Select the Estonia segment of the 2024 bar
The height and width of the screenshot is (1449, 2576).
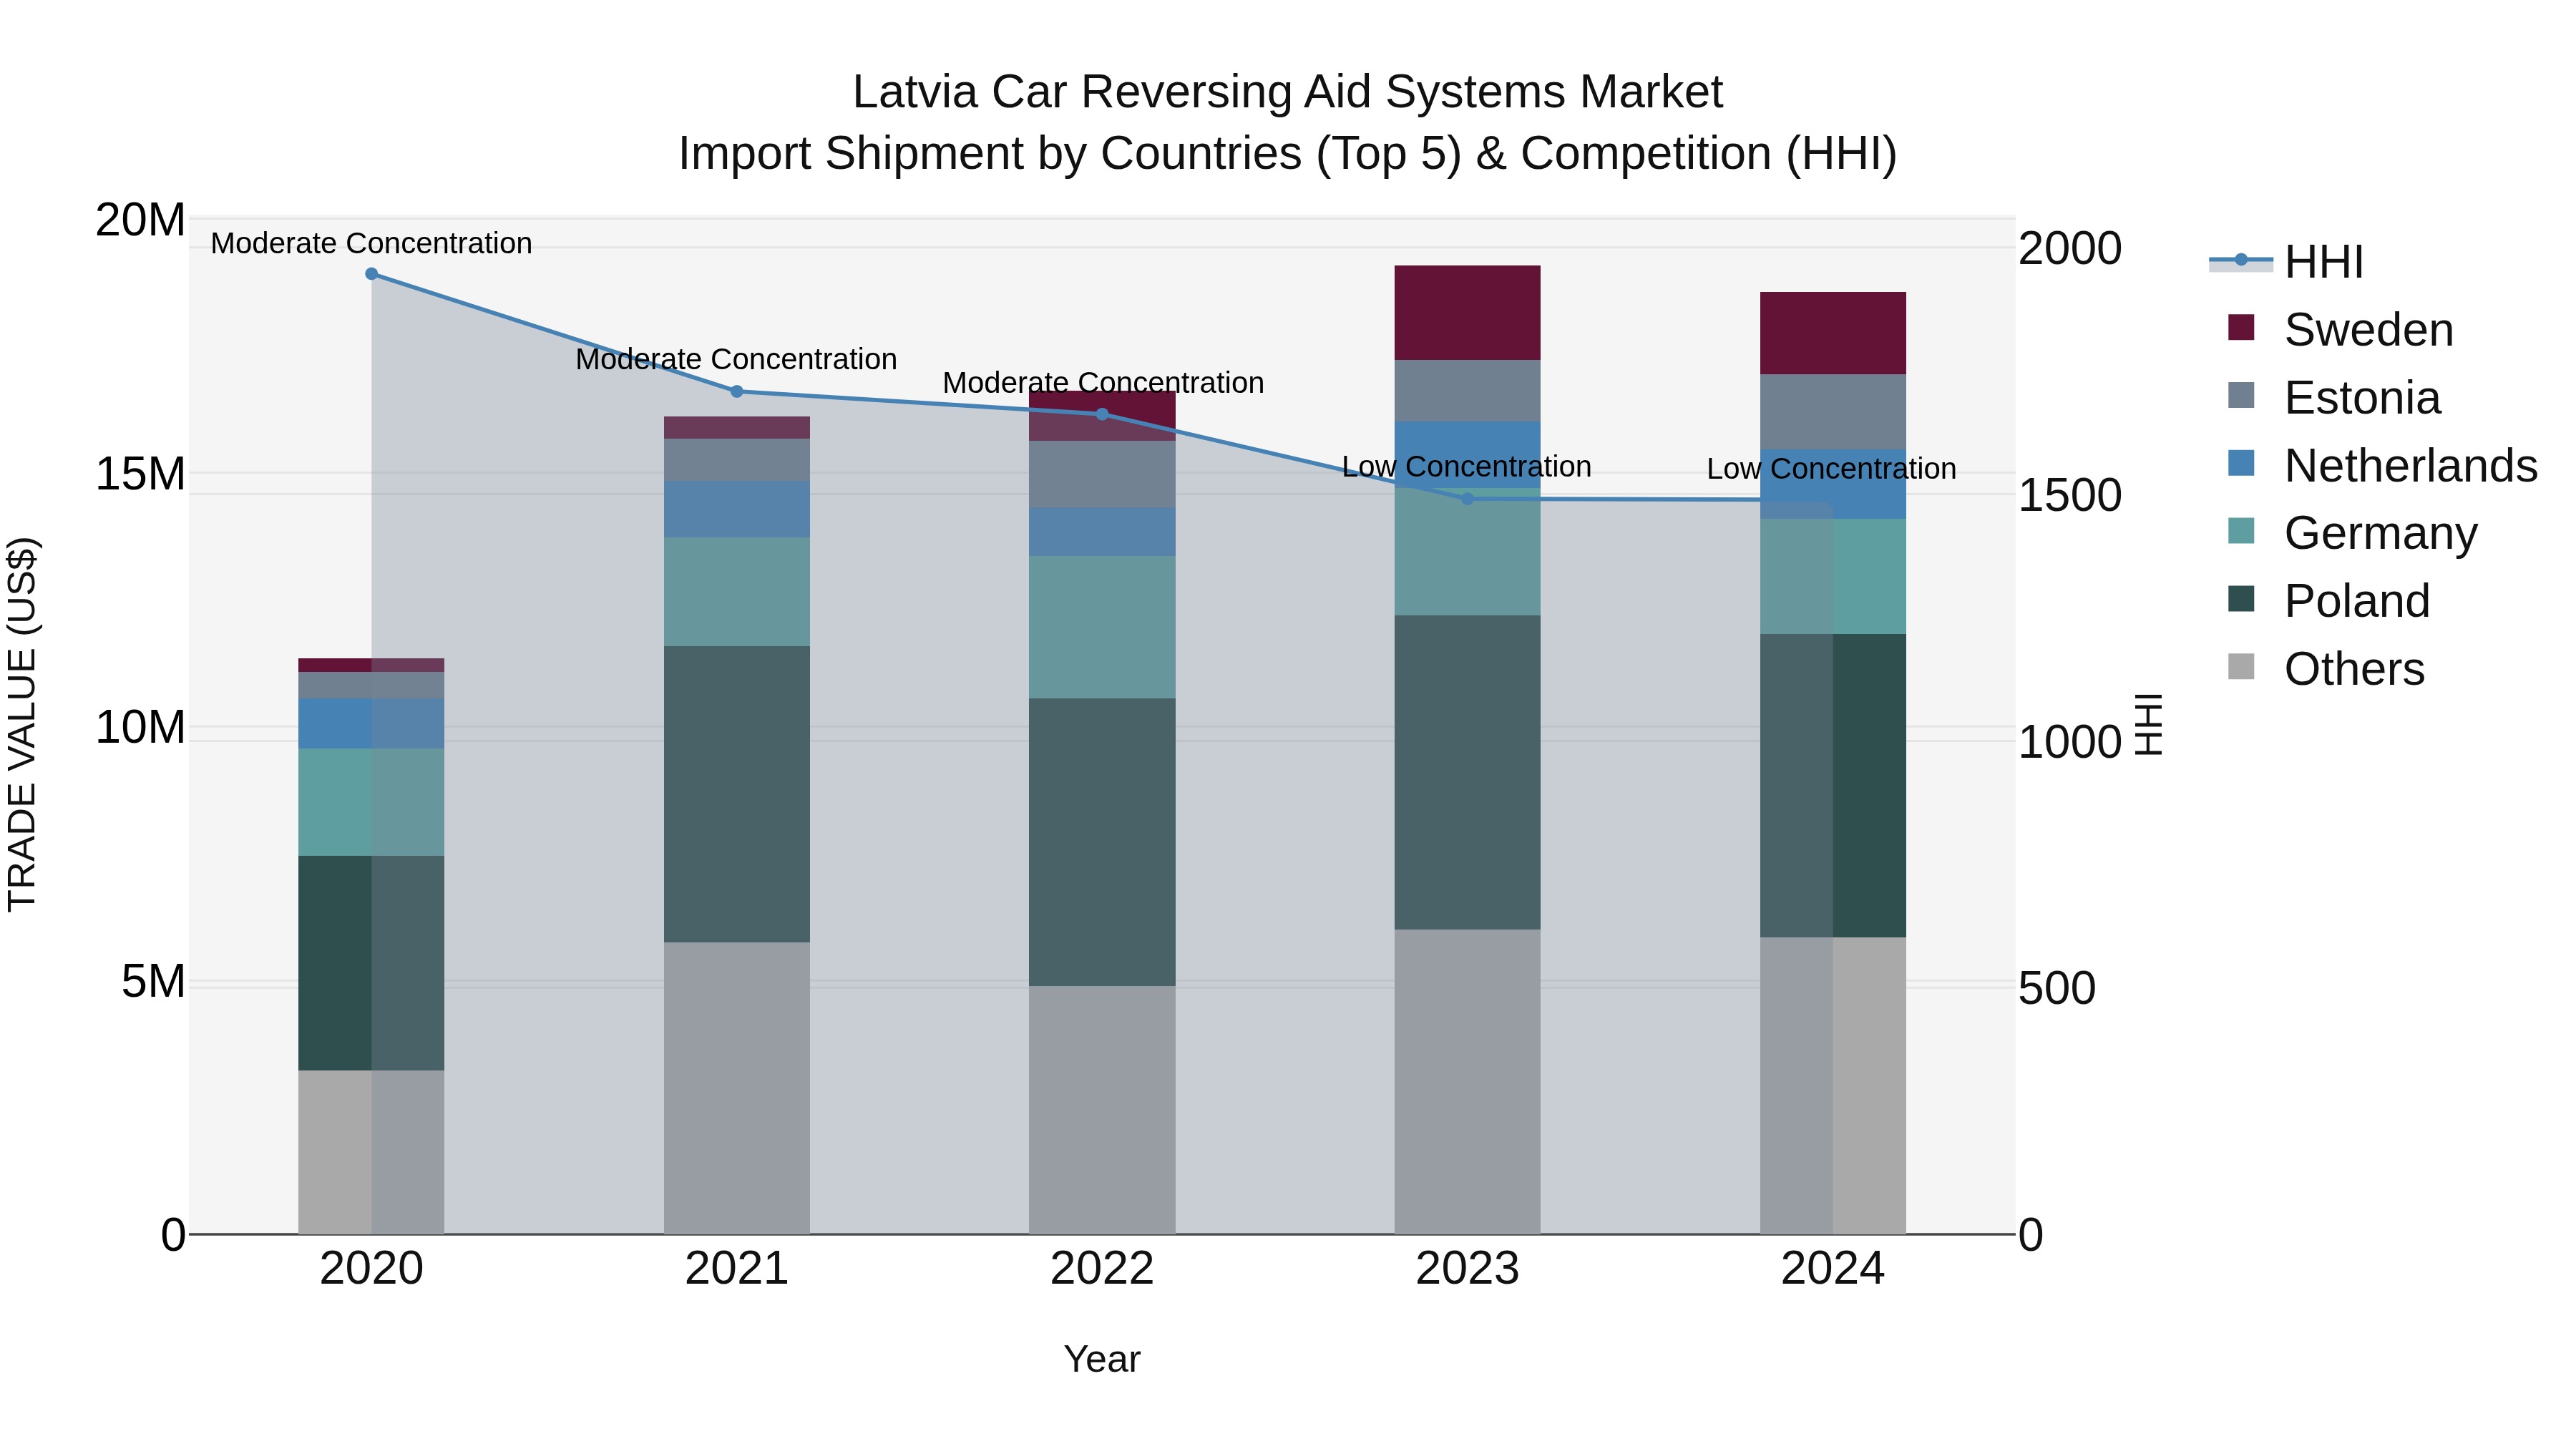click(x=1832, y=412)
